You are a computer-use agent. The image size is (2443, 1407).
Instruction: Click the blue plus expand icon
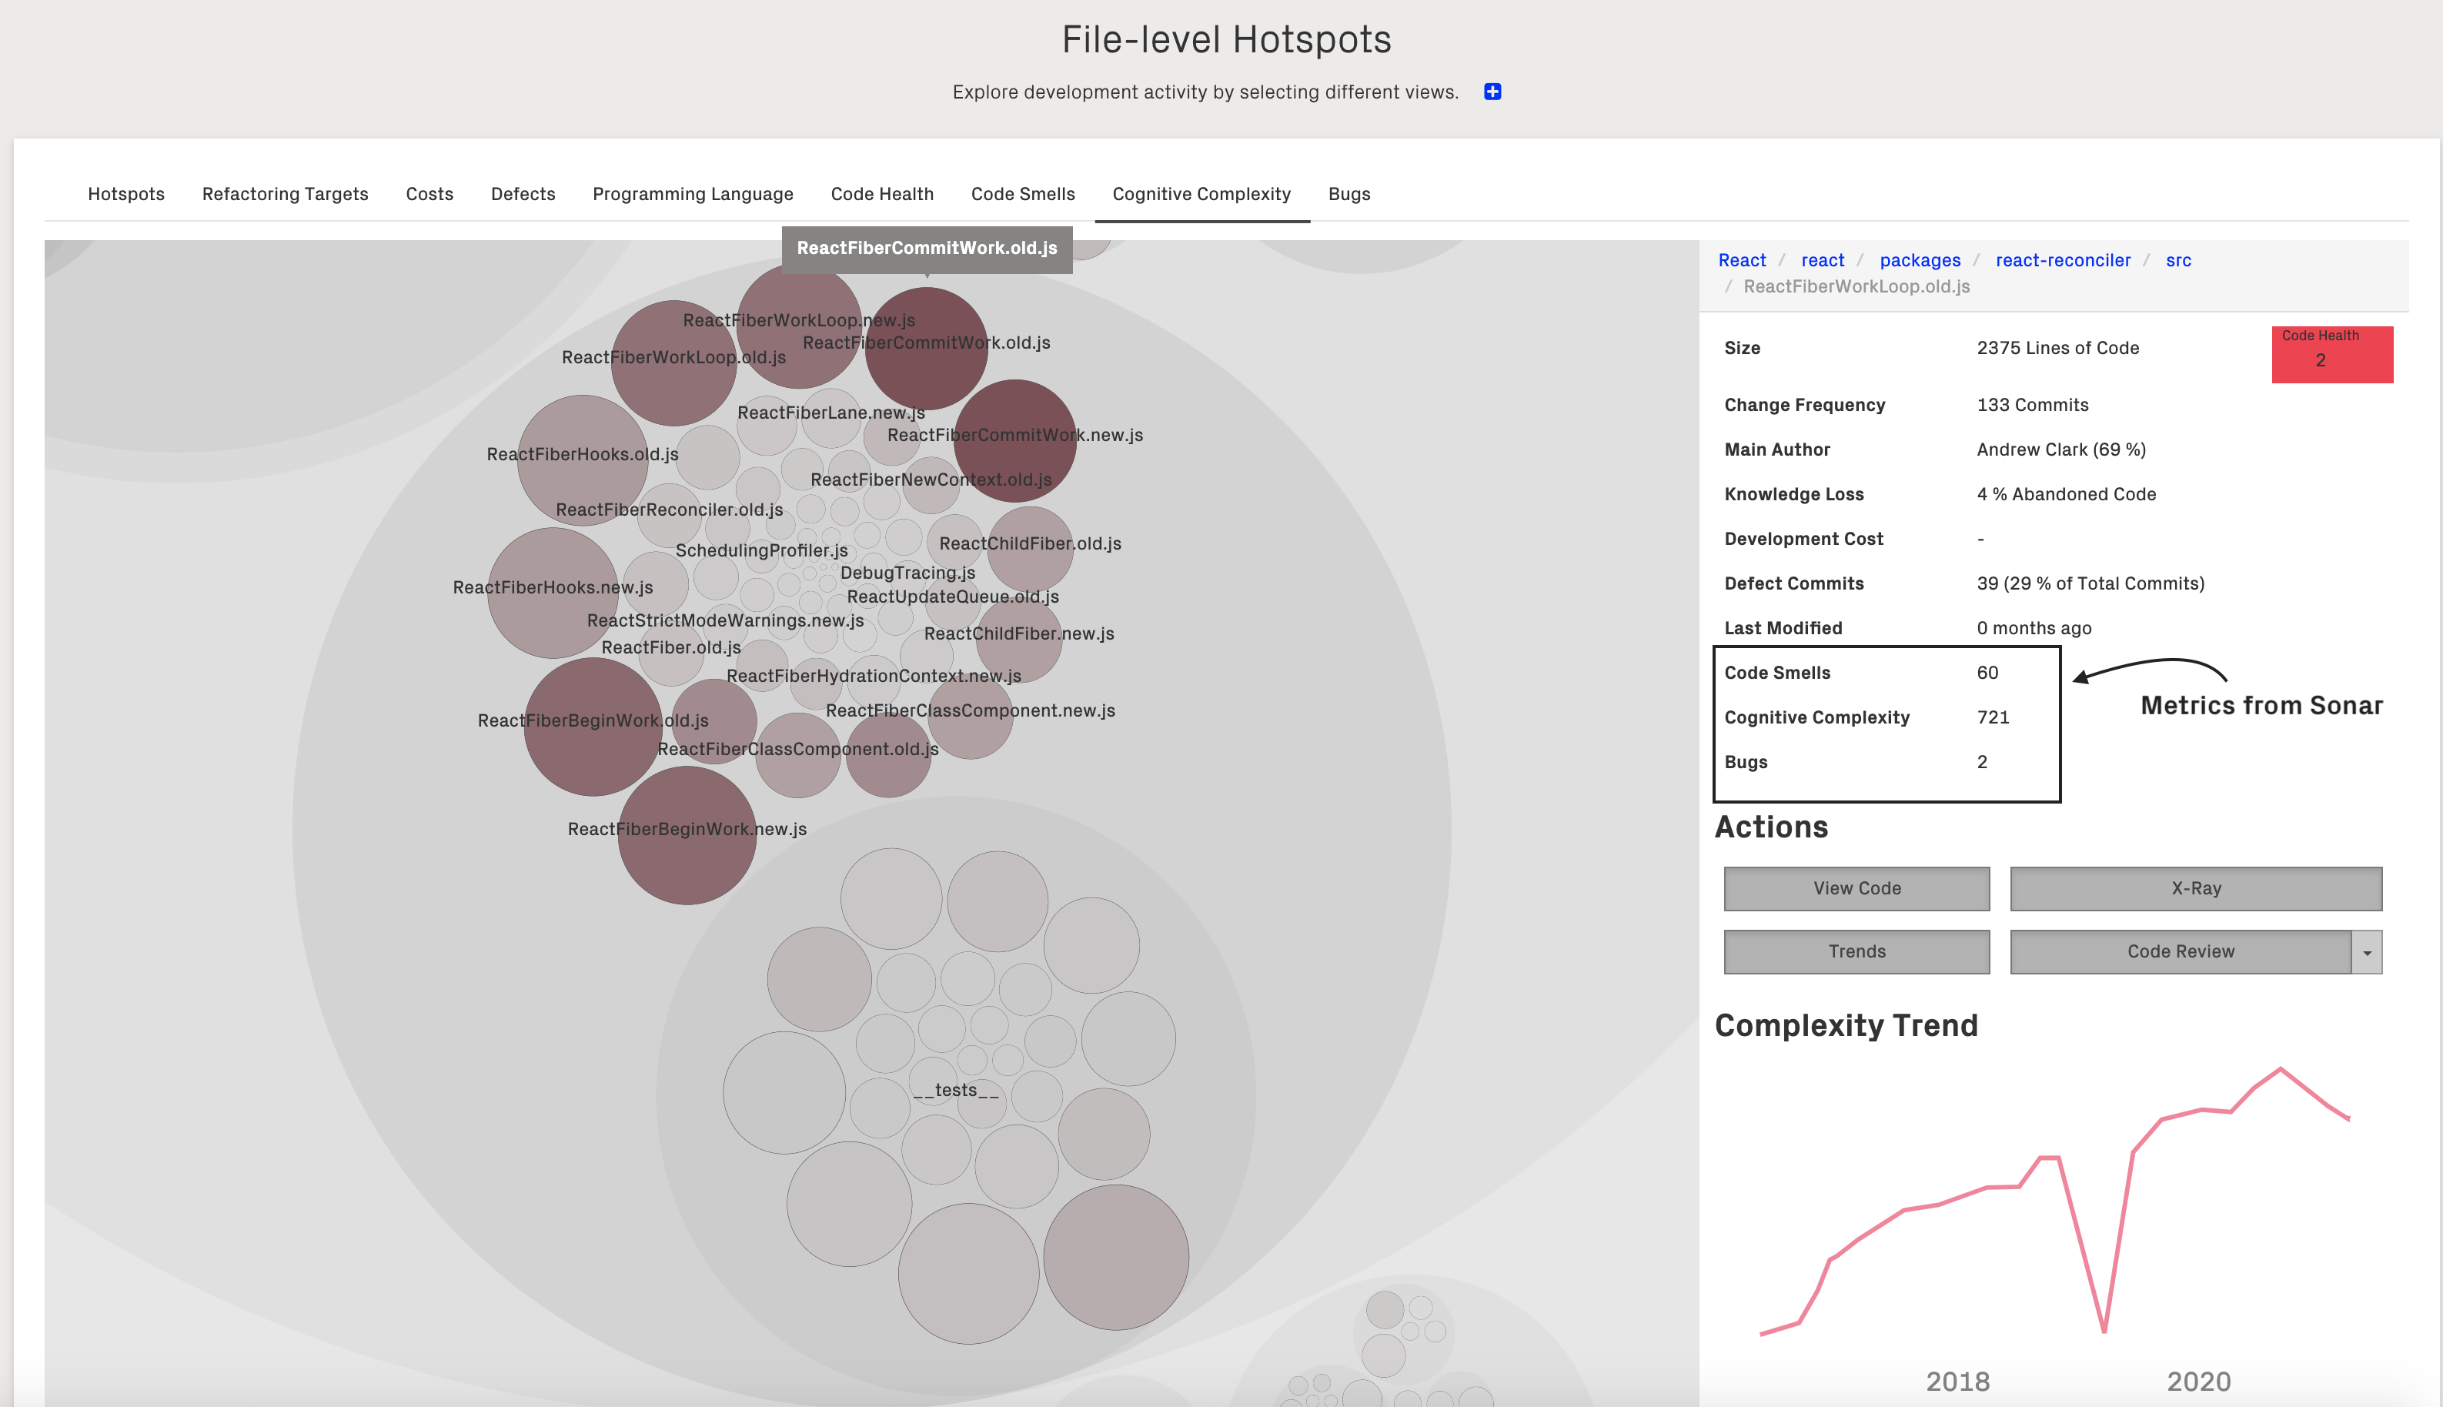1492,92
